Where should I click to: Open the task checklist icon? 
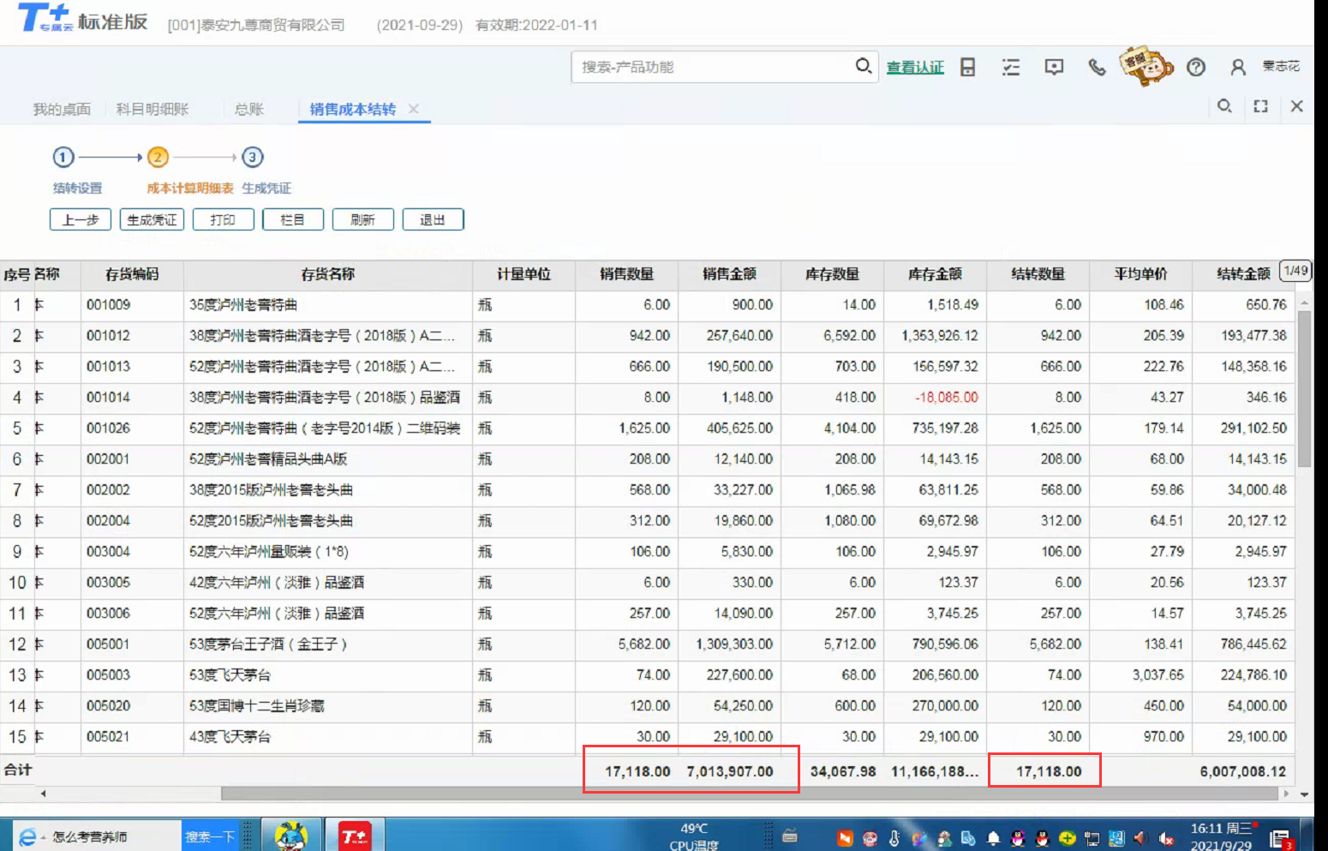[x=1011, y=67]
